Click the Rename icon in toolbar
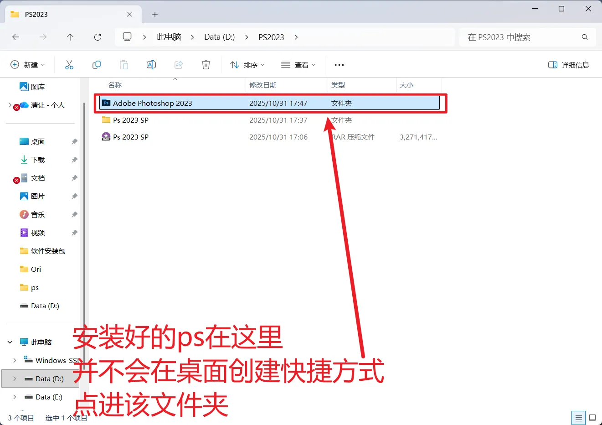Screen dimensions: 602x425 click(x=151, y=65)
